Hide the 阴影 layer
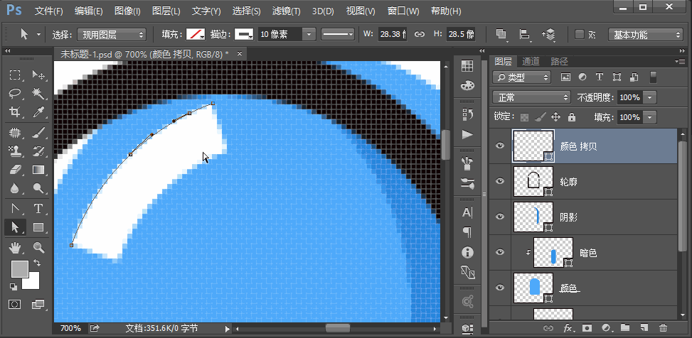 coord(500,216)
